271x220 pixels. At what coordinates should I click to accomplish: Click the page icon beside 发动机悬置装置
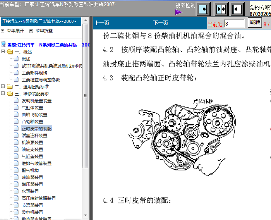16,100
